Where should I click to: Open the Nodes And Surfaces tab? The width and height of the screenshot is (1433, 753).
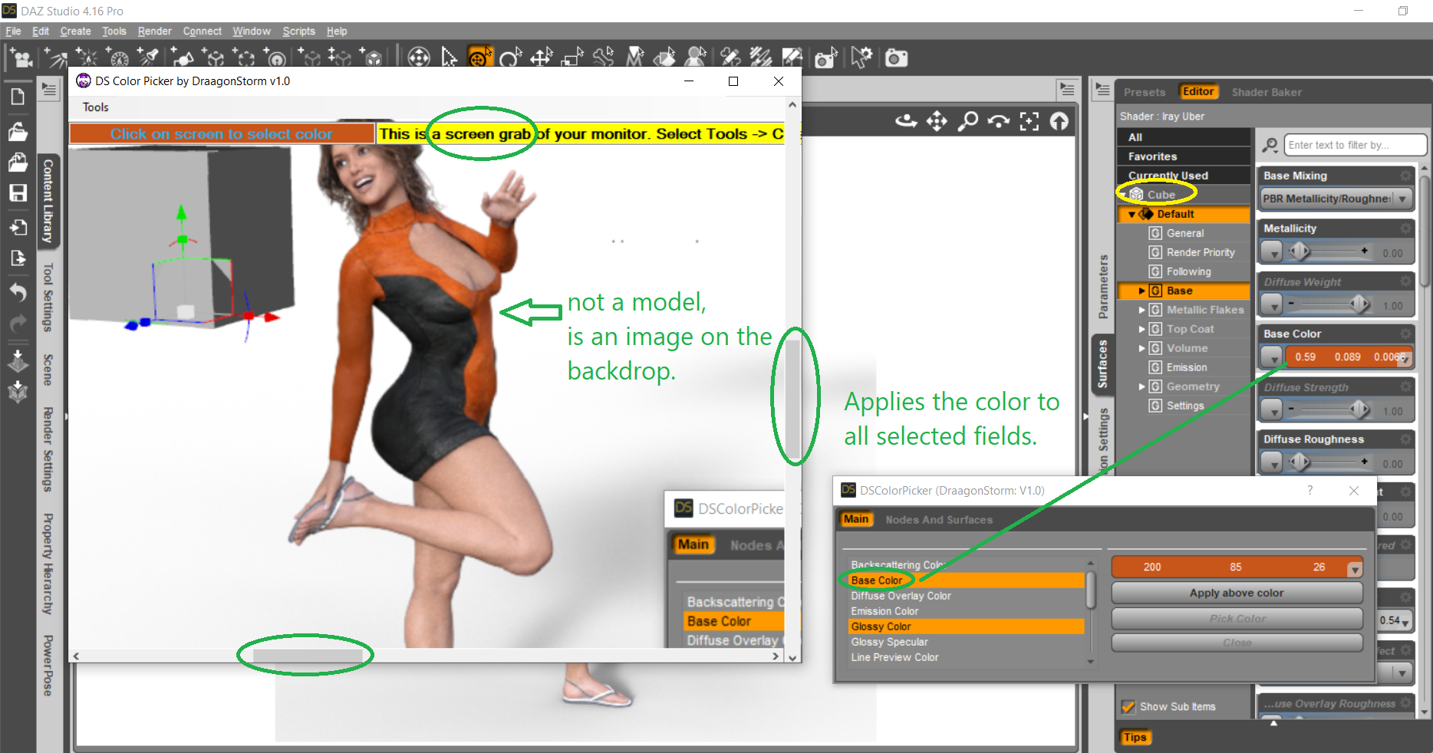[x=939, y=520]
